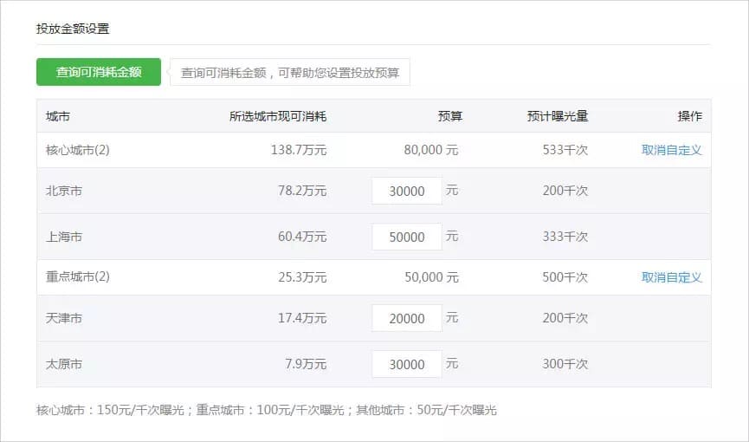Click the 7.9万元 value for 太原市
This screenshot has width=749, height=442.
click(x=306, y=364)
